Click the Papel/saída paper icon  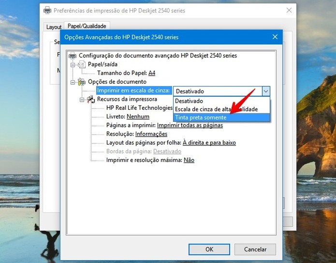[82, 64]
